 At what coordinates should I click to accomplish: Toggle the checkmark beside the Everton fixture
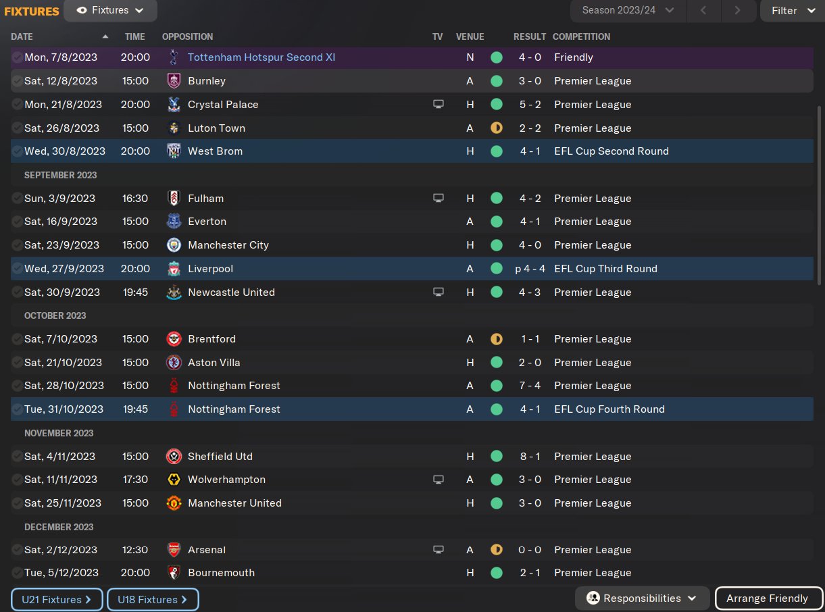[17, 222]
